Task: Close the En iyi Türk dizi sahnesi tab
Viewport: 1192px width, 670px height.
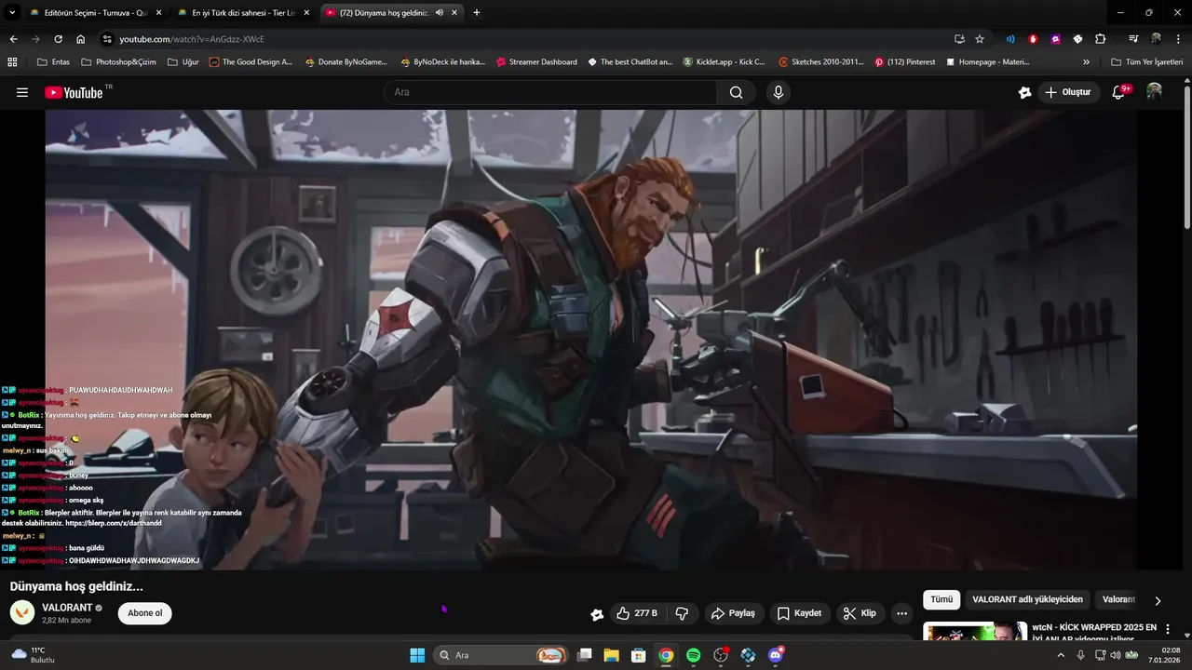Action: (306, 13)
